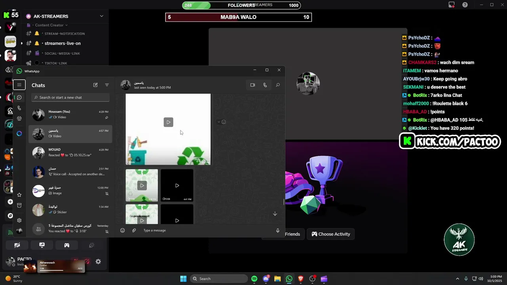Start an activity with the game controller icon
This screenshot has width=507, height=285.
[67, 245]
